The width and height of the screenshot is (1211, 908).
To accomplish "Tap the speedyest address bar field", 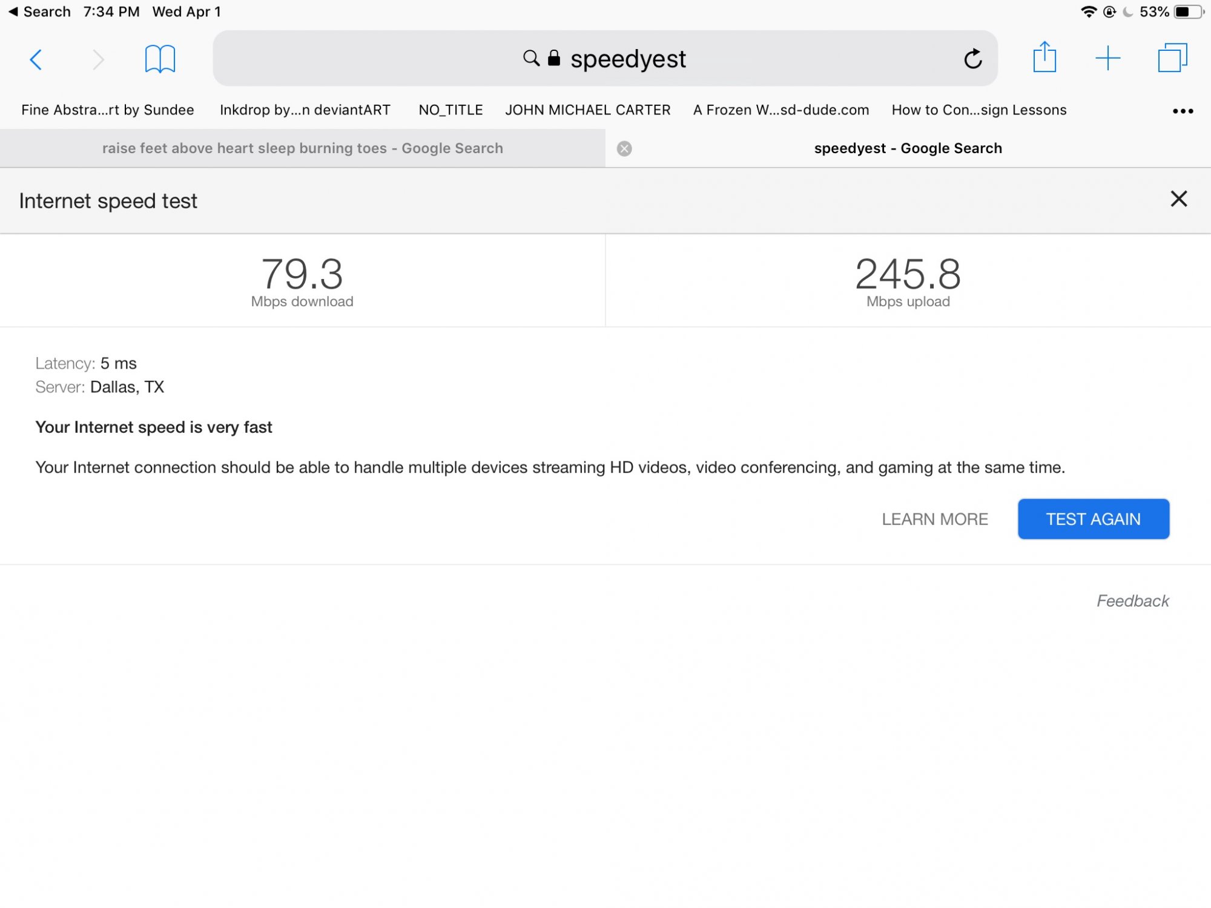I will [627, 59].
